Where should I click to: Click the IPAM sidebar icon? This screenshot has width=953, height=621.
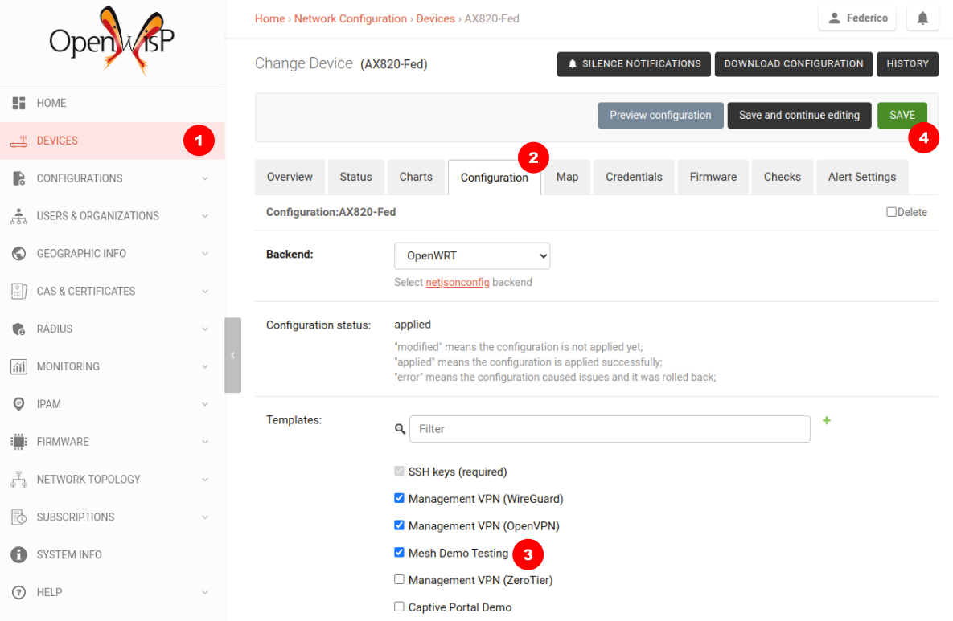pyautogui.click(x=19, y=404)
